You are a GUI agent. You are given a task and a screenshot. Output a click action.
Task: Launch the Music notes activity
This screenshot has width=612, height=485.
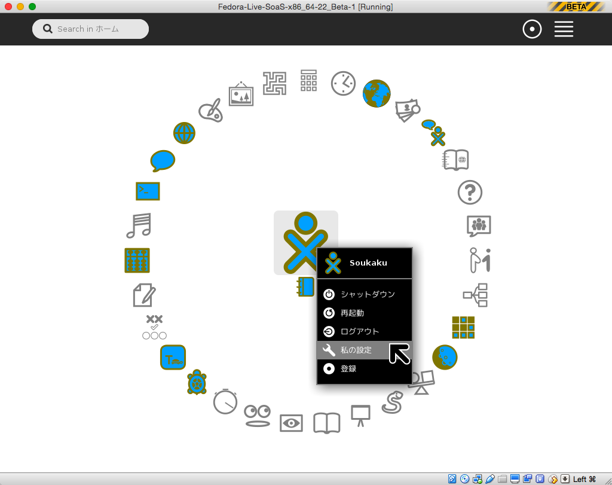click(x=139, y=225)
